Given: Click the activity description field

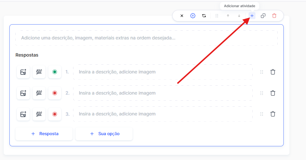Looking at the screenshot, I should pyautogui.click(x=146, y=38).
